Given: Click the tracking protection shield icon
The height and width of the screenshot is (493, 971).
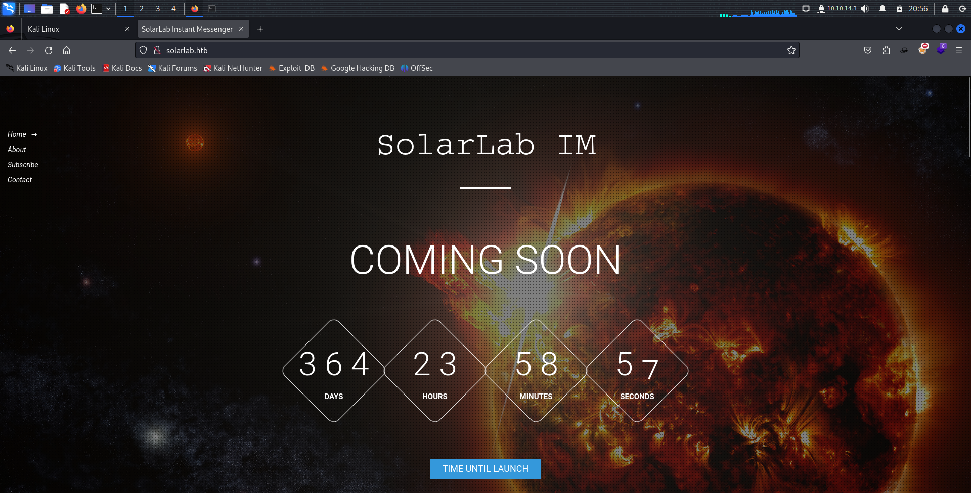Looking at the screenshot, I should coord(143,50).
